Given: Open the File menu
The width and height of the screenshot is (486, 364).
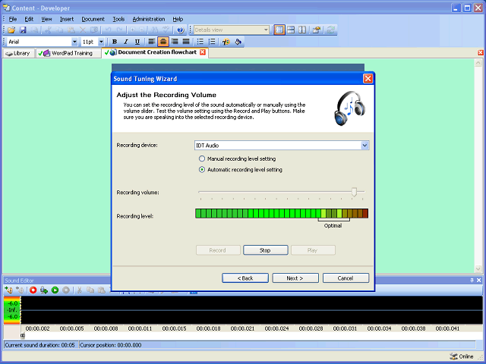Looking at the screenshot, I should pyautogui.click(x=13, y=19).
